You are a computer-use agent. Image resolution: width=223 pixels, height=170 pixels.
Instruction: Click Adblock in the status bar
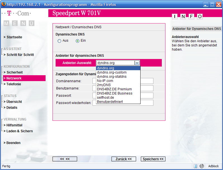[x=213, y=166]
